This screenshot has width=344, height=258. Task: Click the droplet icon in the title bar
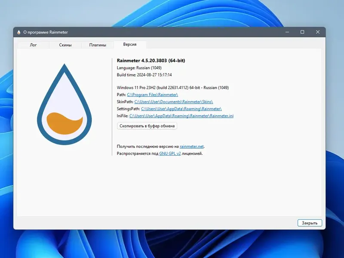coord(19,32)
